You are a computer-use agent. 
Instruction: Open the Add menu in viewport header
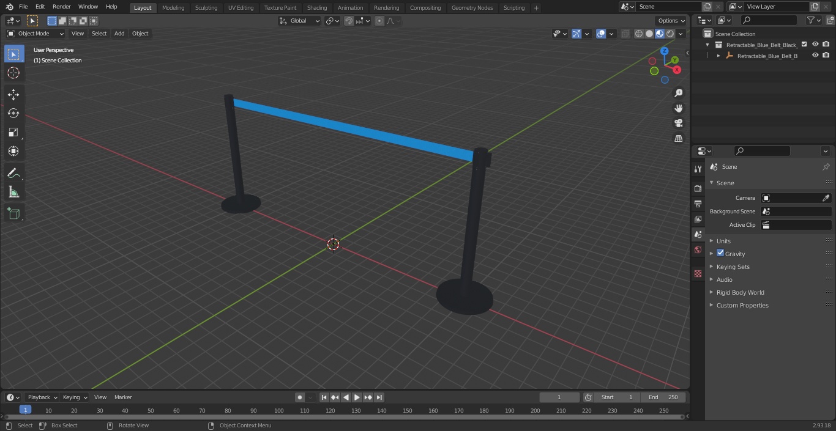[x=119, y=34]
